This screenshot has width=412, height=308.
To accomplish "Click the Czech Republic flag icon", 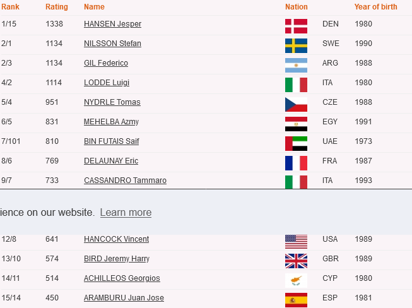I will (296, 105).
